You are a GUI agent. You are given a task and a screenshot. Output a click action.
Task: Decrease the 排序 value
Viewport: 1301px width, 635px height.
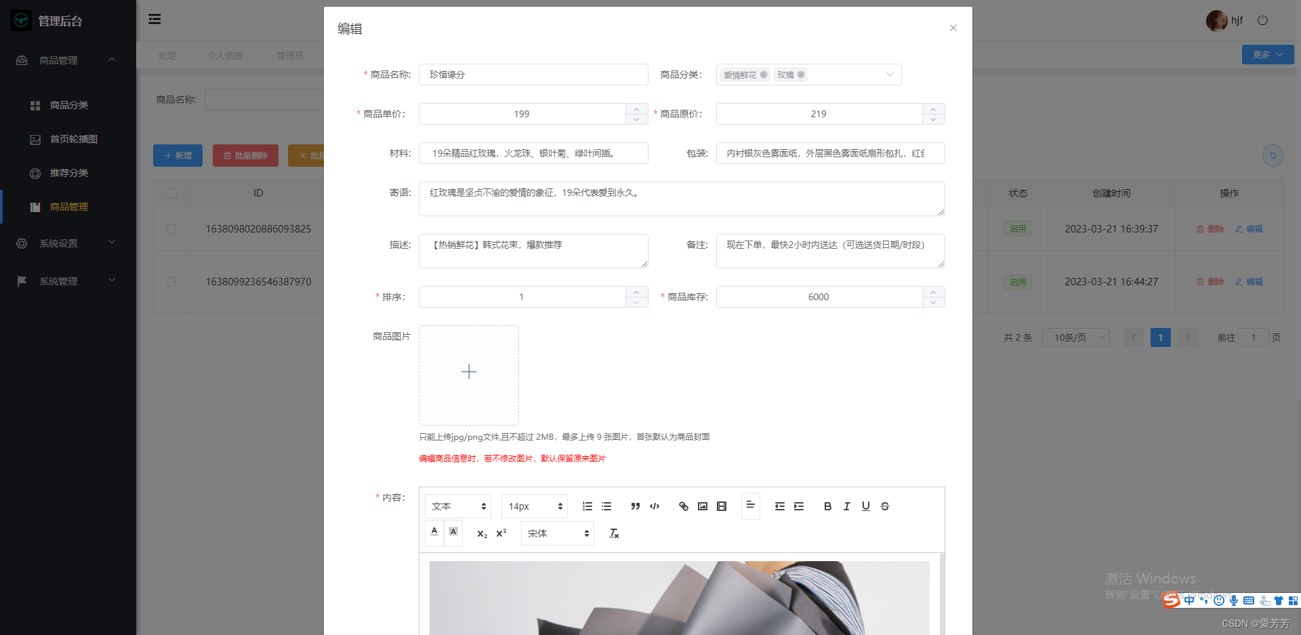coord(636,302)
